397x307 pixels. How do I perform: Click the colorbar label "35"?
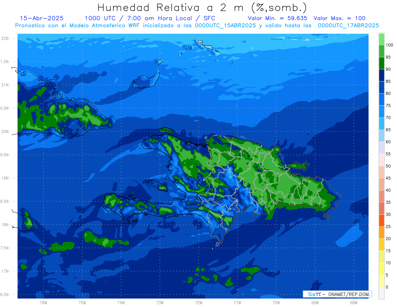click(x=388, y=202)
